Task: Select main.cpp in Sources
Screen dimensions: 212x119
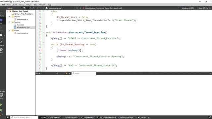Action: (x=20, y=25)
